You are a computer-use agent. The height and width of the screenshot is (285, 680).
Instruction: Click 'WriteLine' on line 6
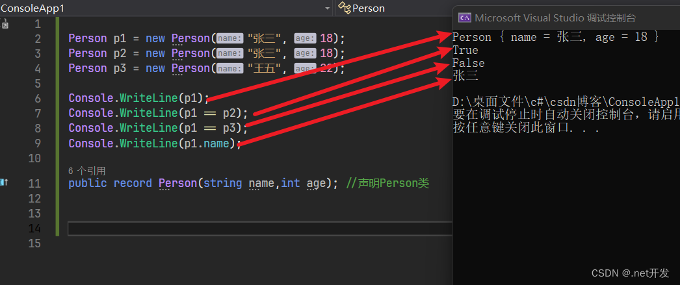149,98
